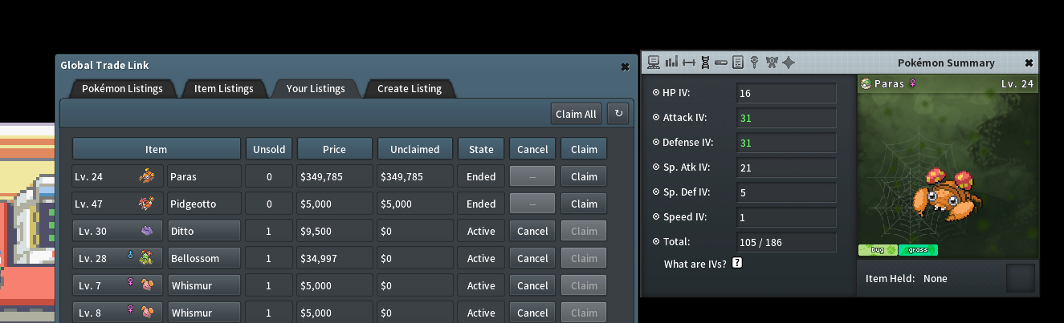Open the Create Listing tab
This screenshot has width=1064, height=323.
pos(410,89)
